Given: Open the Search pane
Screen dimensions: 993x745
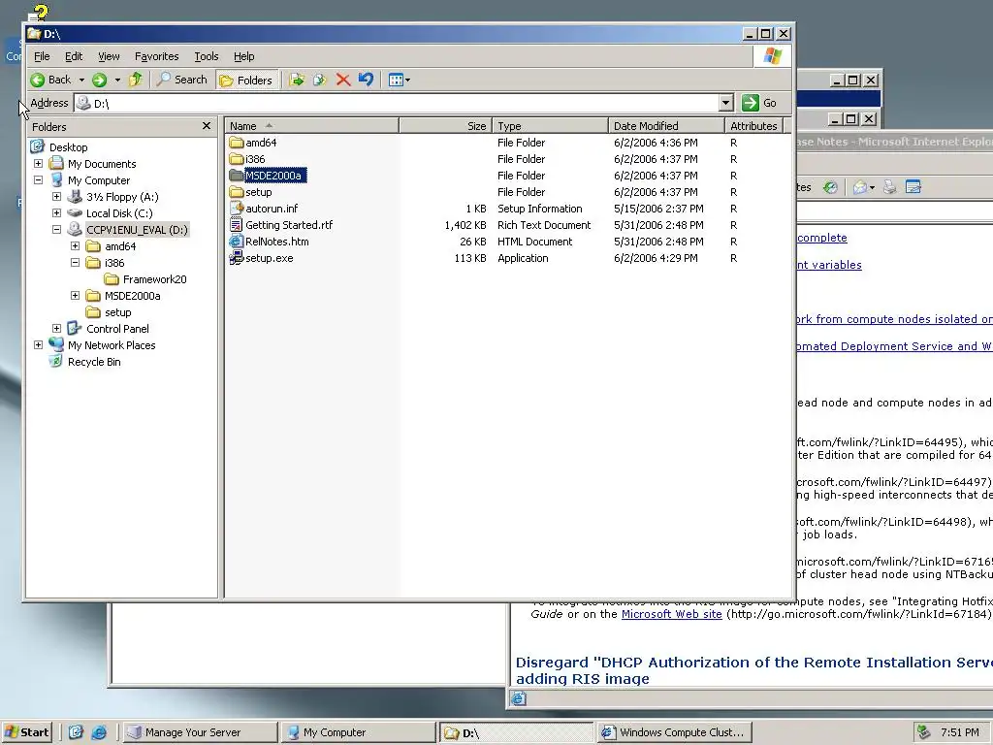Looking at the screenshot, I should [182, 80].
